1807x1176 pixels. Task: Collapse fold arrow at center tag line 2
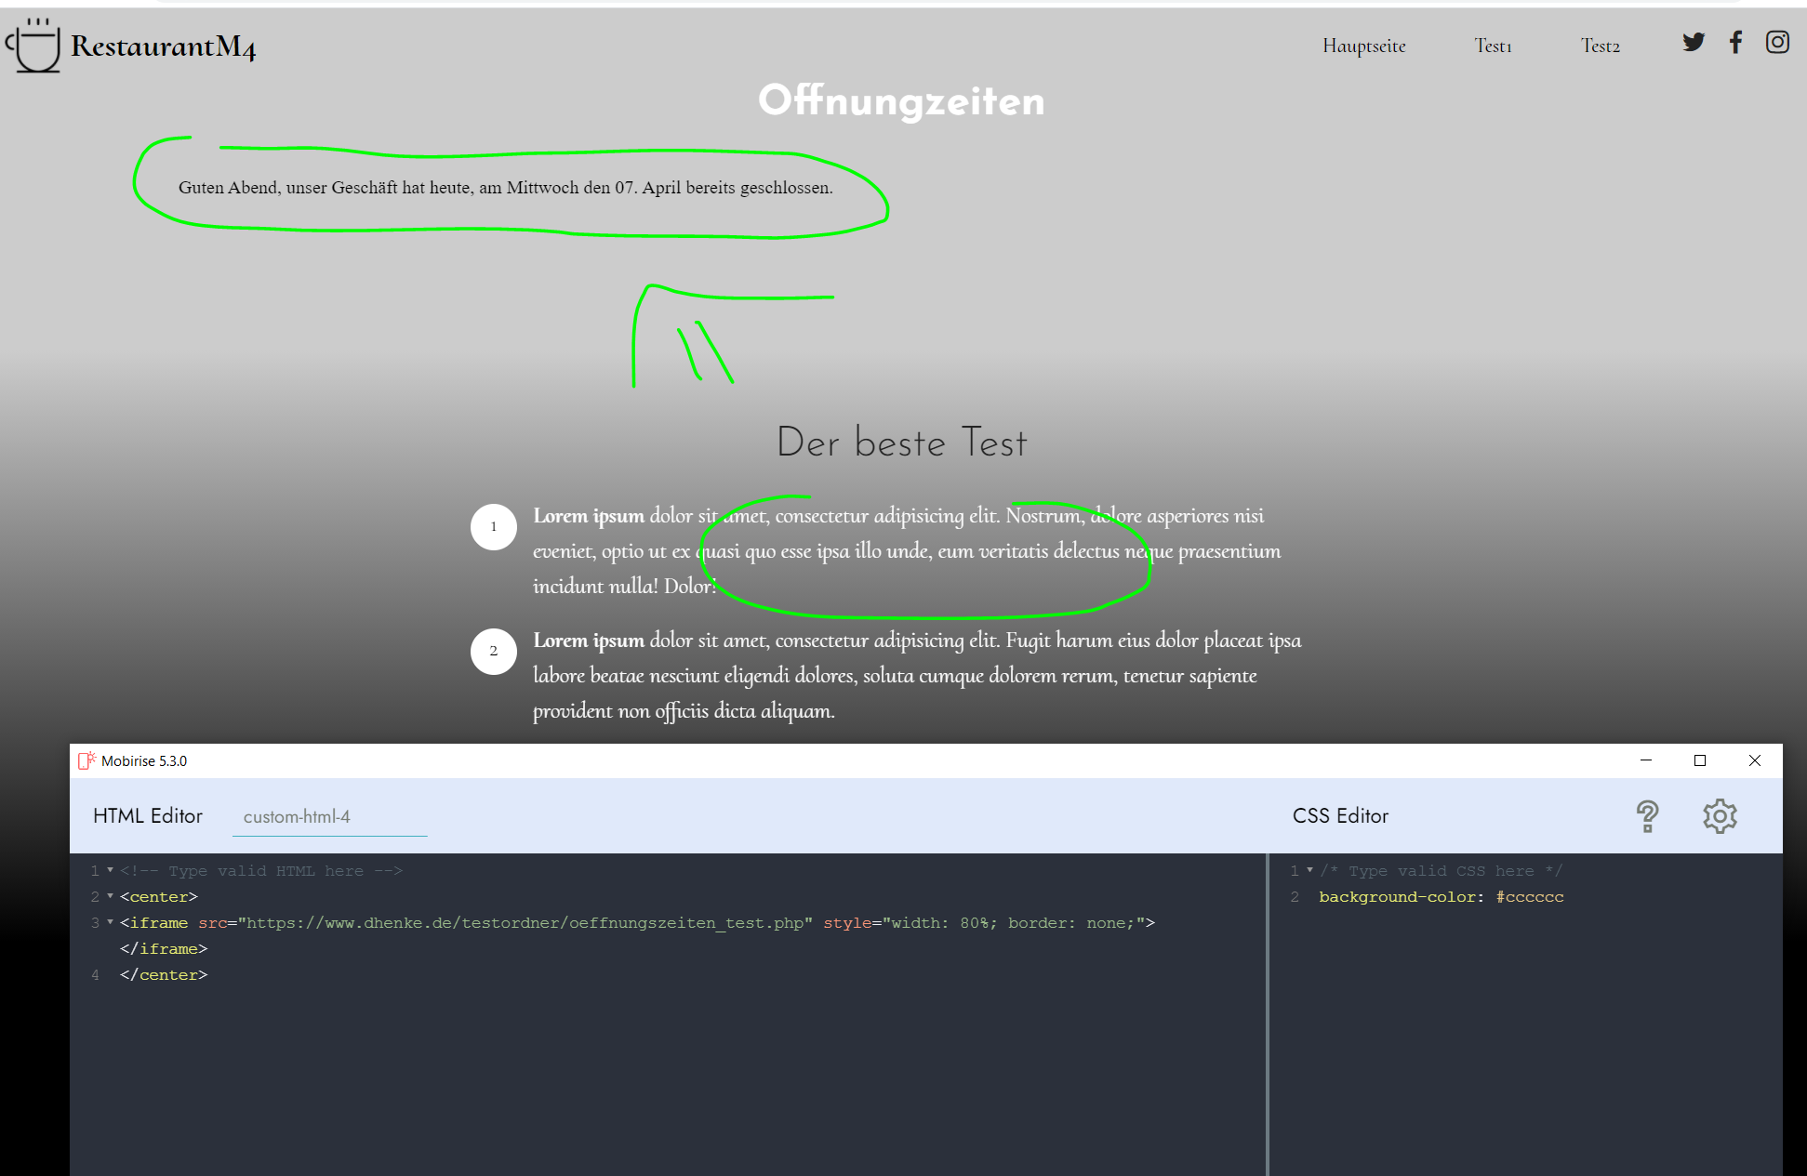111,896
